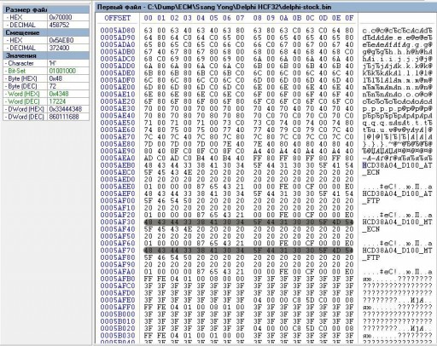The image size is (437, 346).
Task: Click first byte 01 in row 0005AEE0
Action: click(148, 187)
